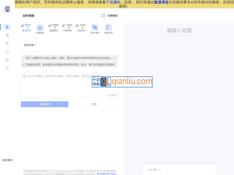Click the frog mascot logo

tap(7, 9)
